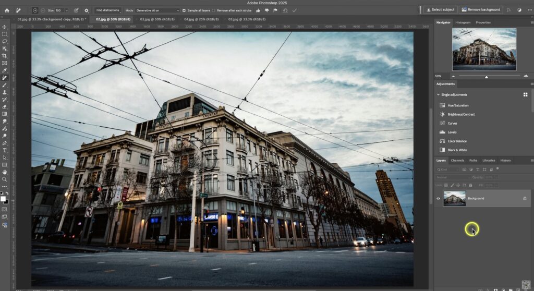Select the Remove tool in toolbar
Image resolution: width=534 pixels, height=291 pixels.
click(4, 78)
